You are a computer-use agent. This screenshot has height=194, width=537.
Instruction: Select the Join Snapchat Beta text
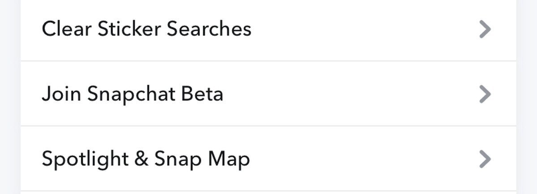coord(132,94)
